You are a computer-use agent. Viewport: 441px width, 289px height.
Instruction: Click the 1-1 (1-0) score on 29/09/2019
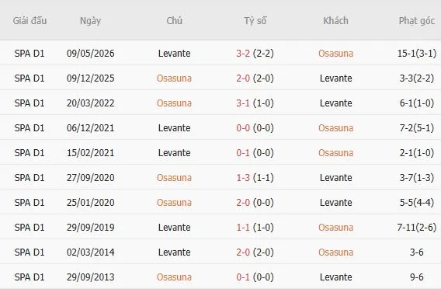click(255, 228)
